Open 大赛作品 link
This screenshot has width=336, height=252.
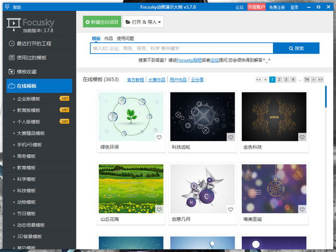click(x=157, y=80)
